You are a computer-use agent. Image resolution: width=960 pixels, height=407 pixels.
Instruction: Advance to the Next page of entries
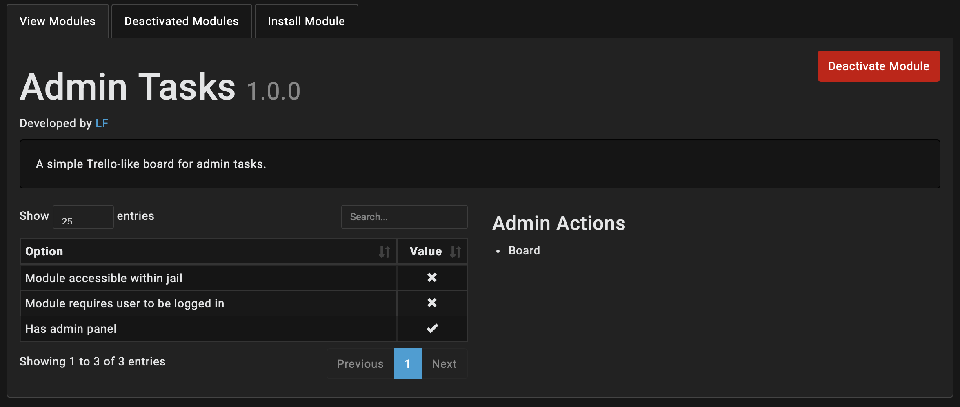pos(444,364)
